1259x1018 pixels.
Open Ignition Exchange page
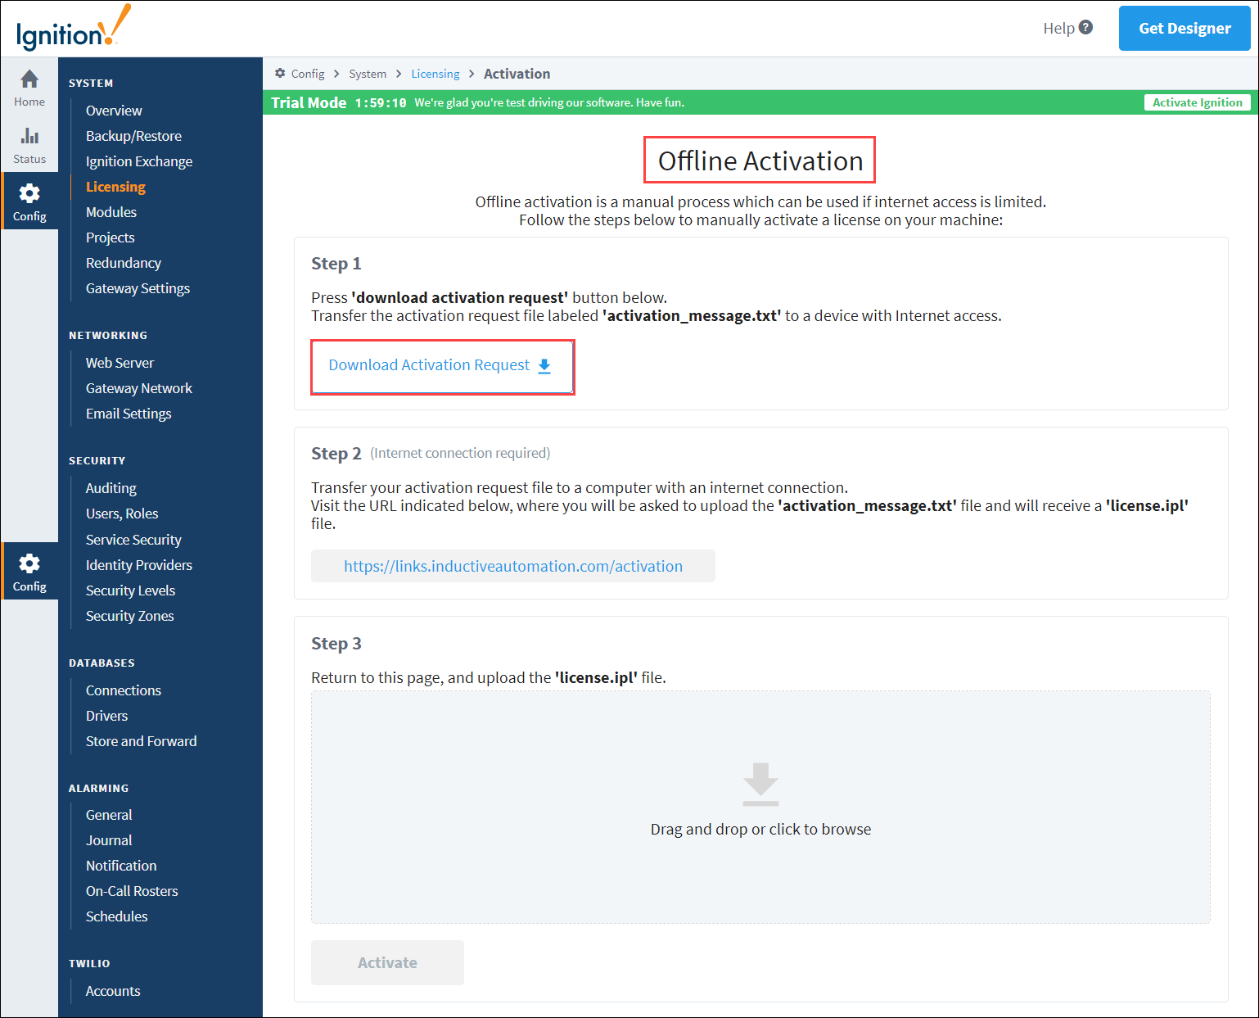(139, 161)
